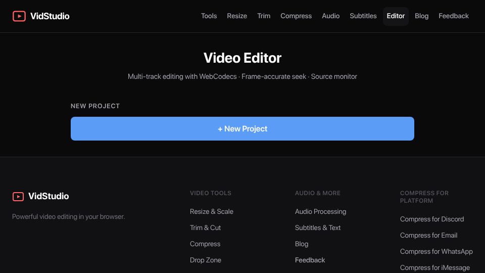Open the Audio nav item
This screenshot has height=273, width=485.
pos(330,16)
